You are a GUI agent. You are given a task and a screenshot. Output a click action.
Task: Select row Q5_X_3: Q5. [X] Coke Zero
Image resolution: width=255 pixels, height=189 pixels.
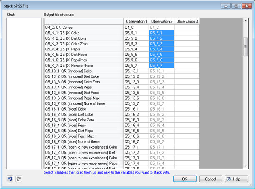coord(84,44)
